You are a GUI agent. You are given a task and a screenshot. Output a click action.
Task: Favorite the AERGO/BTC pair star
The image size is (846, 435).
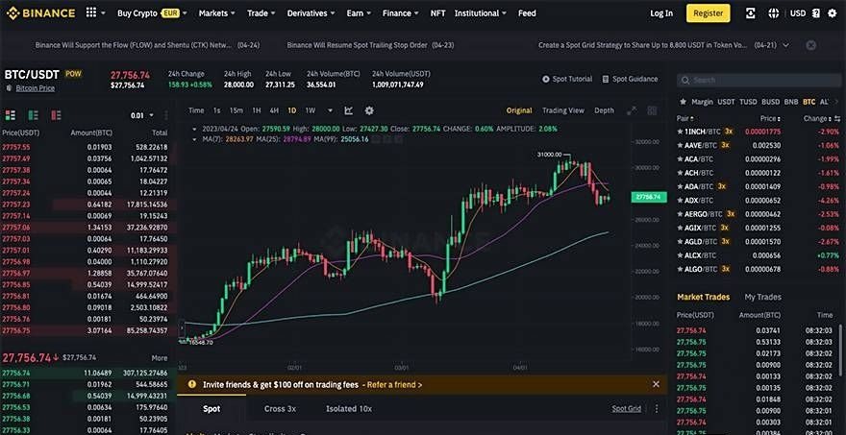681,214
